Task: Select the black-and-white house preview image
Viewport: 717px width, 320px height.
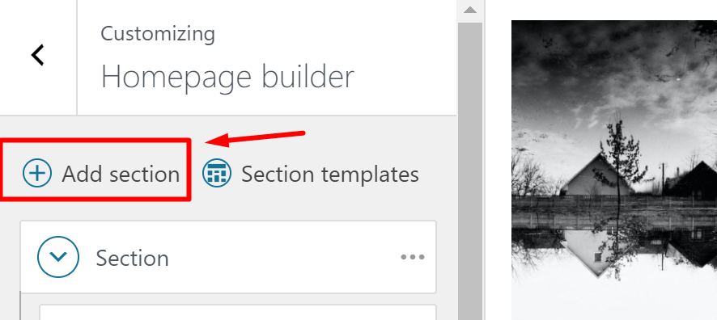Action: 614,170
